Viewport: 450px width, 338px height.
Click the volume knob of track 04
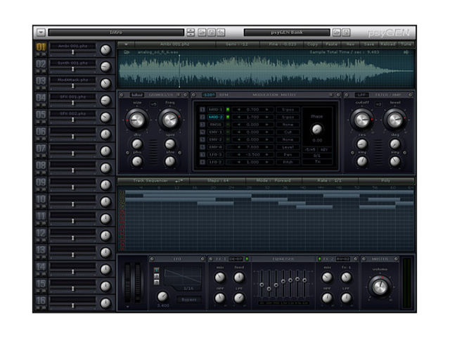pyautogui.click(x=105, y=101)
